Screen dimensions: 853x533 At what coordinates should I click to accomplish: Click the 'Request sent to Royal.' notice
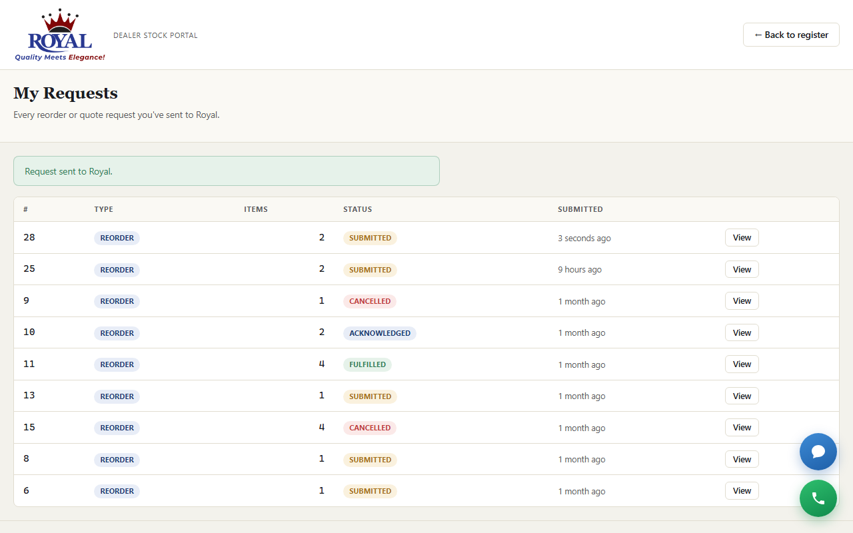click(227, 171)
